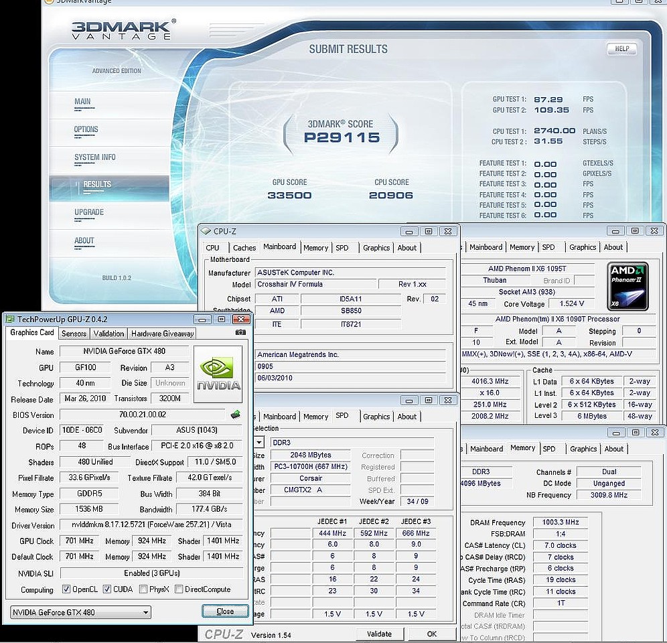
Task: Open the Memory tab in the CPU-Z memory window
Action: pos(523,447)
